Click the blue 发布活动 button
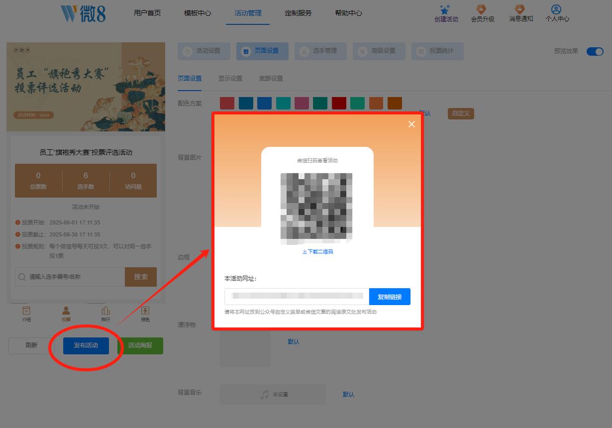 click(x=86, y=345)
